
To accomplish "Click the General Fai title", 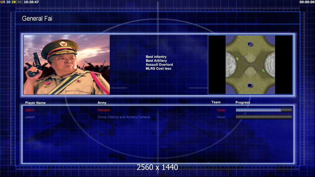I will 37,19.
